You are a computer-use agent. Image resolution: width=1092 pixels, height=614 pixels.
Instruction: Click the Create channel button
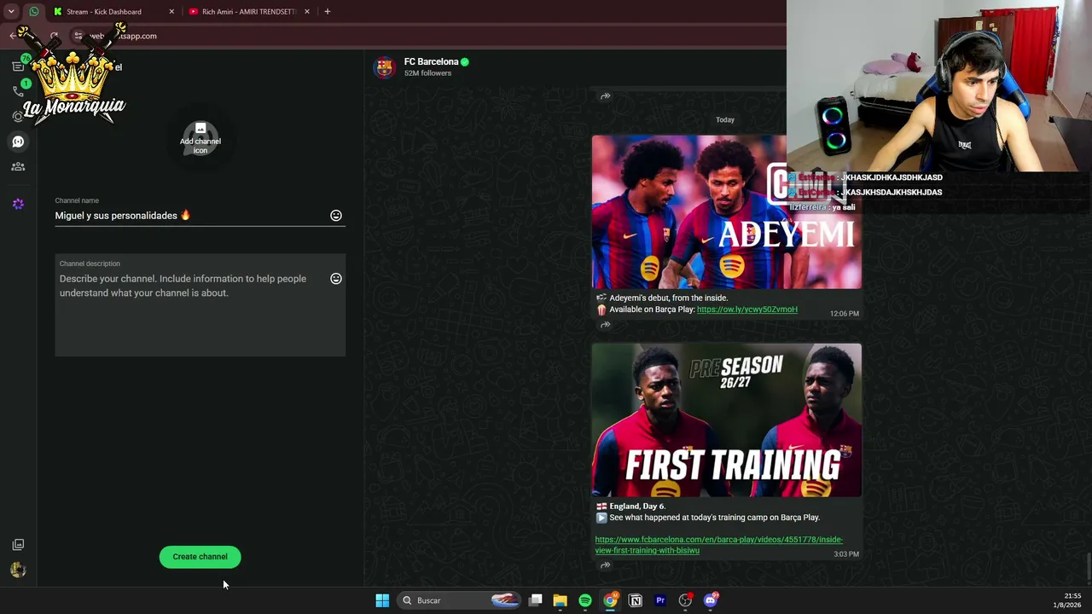(x=200, y=557)
